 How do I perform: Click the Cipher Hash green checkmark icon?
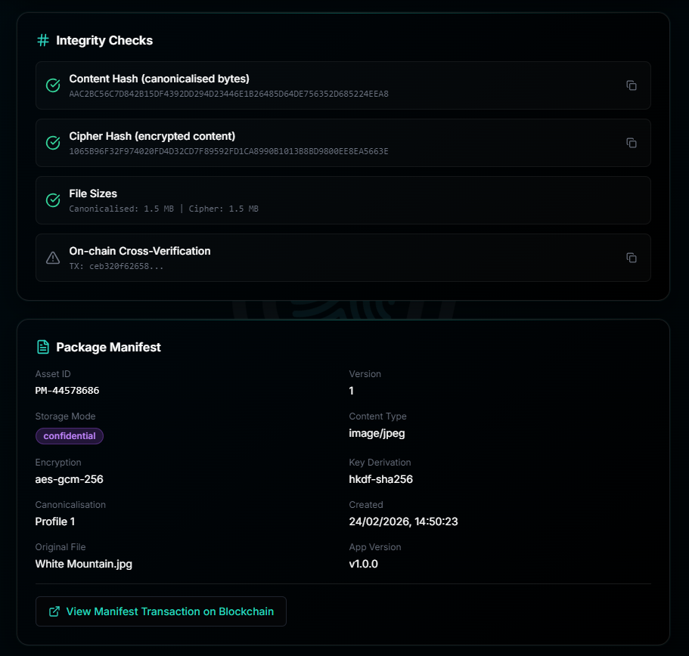[53, 143]
